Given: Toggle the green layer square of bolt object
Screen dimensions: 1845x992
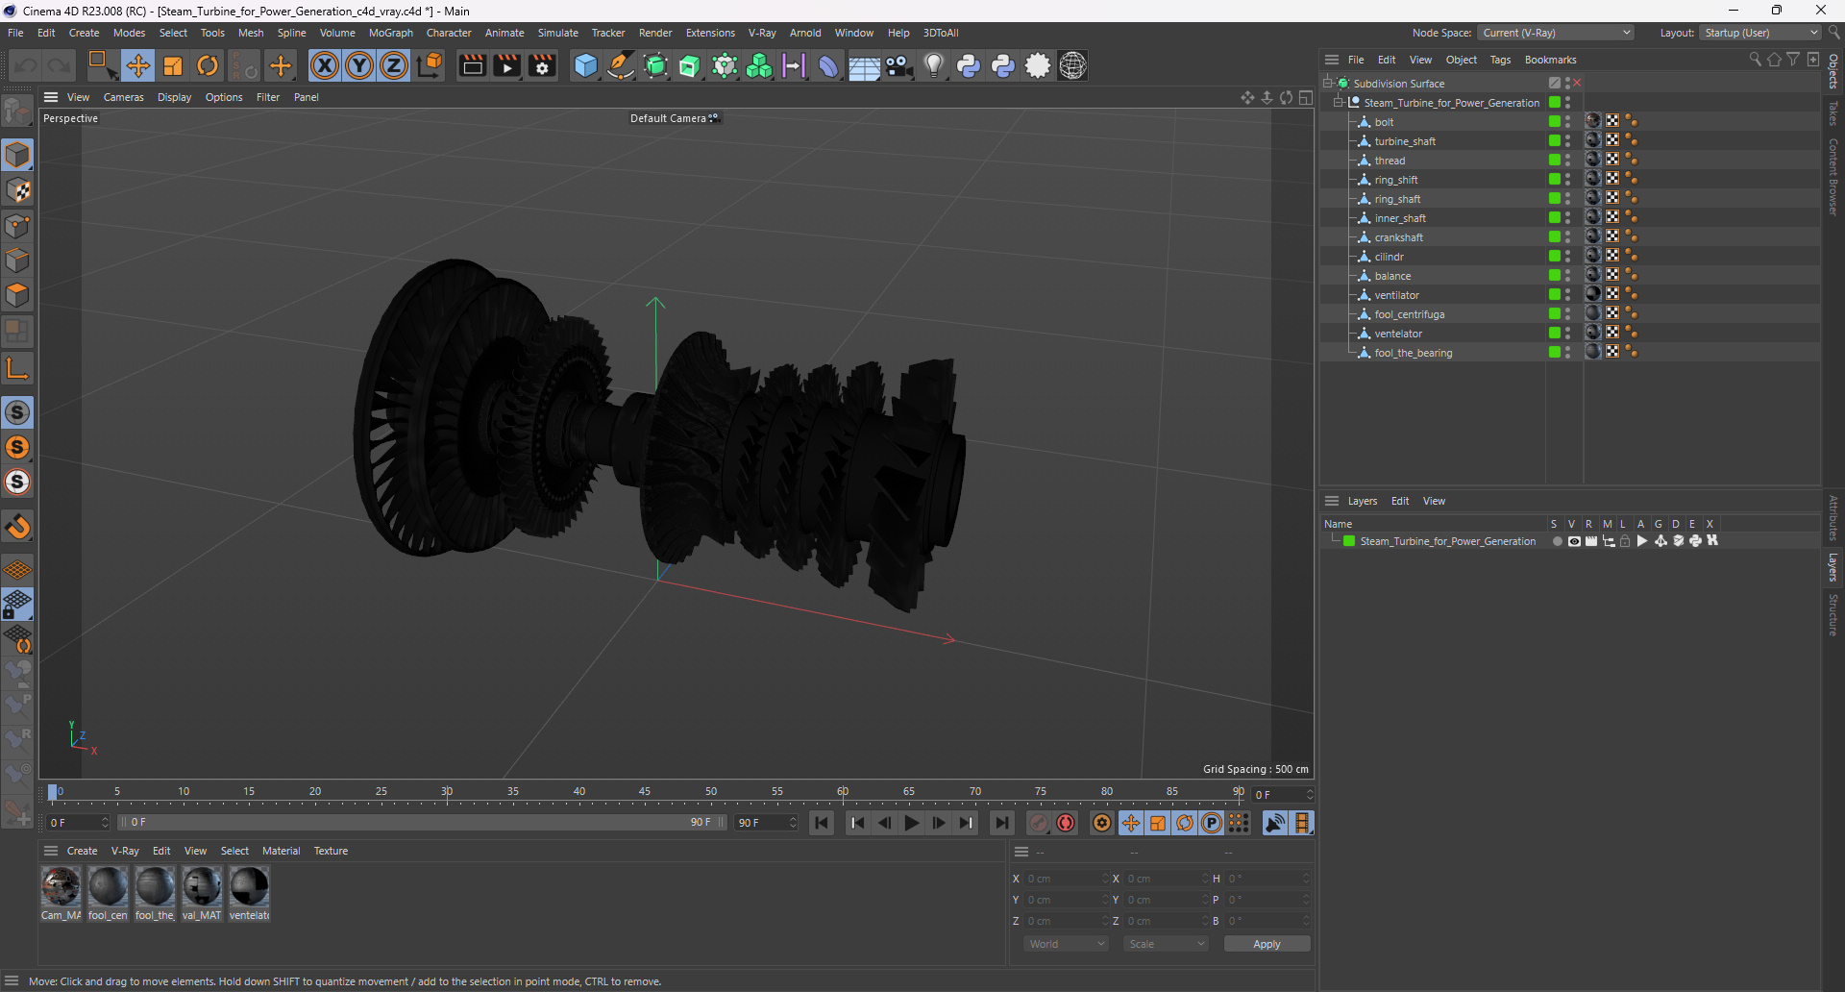Looking at the screenshot, I should tap(1554, 121).
